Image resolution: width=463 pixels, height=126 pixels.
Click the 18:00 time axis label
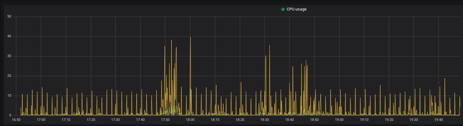tap(190, 120)
